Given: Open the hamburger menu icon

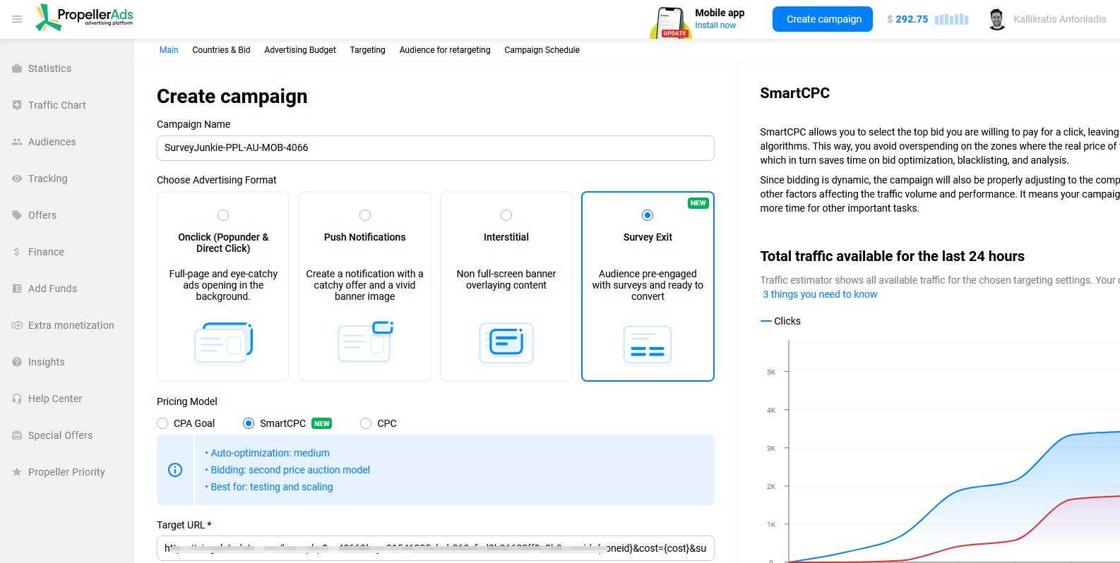Looking at the screenshot, I should [17, 19].
